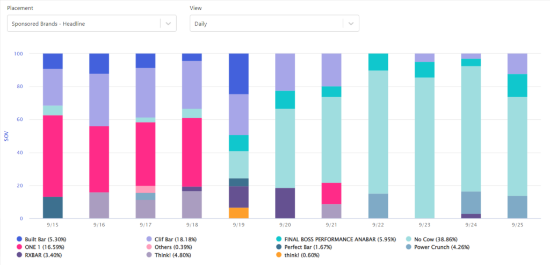Click pink Others segment in 9/17 bar
Screen dimensions: 550x265
coord(146,189)
